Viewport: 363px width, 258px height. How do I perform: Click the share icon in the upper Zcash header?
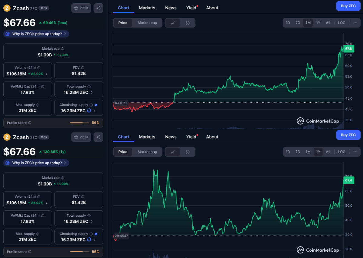[x=98, y=8]
